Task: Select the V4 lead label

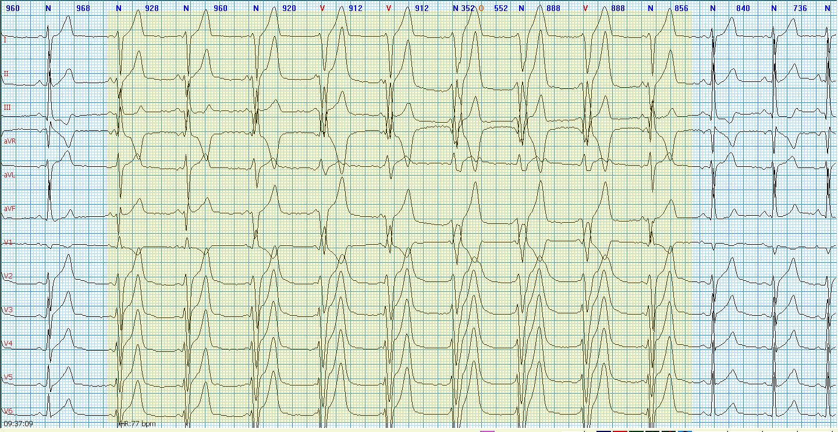Action: (x=8, y=344)
